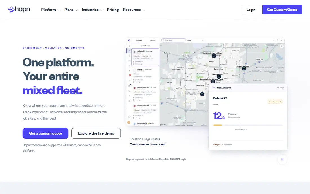The image size is (310, 194).
Task: Click the Below benchmark badge
Action: click(275, 102)
